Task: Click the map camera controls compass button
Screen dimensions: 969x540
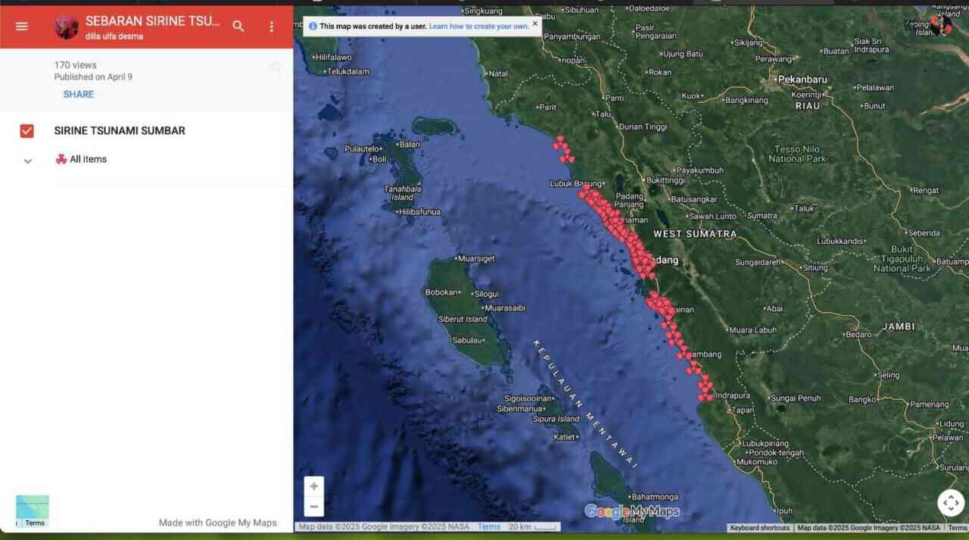Action: coord(951,503)
